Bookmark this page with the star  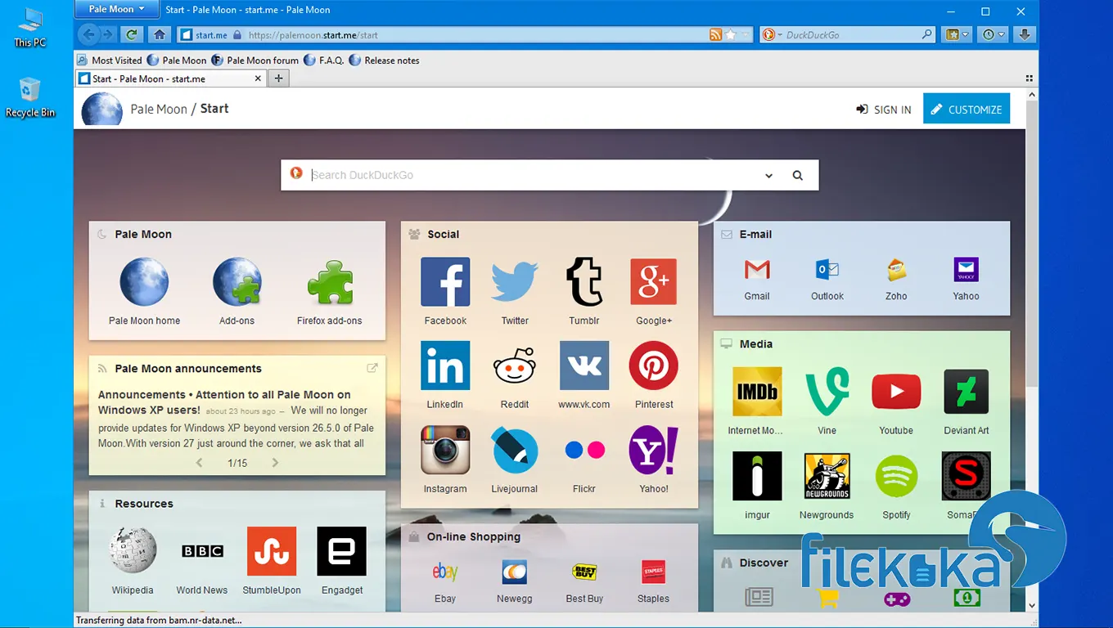click(730, 34)
